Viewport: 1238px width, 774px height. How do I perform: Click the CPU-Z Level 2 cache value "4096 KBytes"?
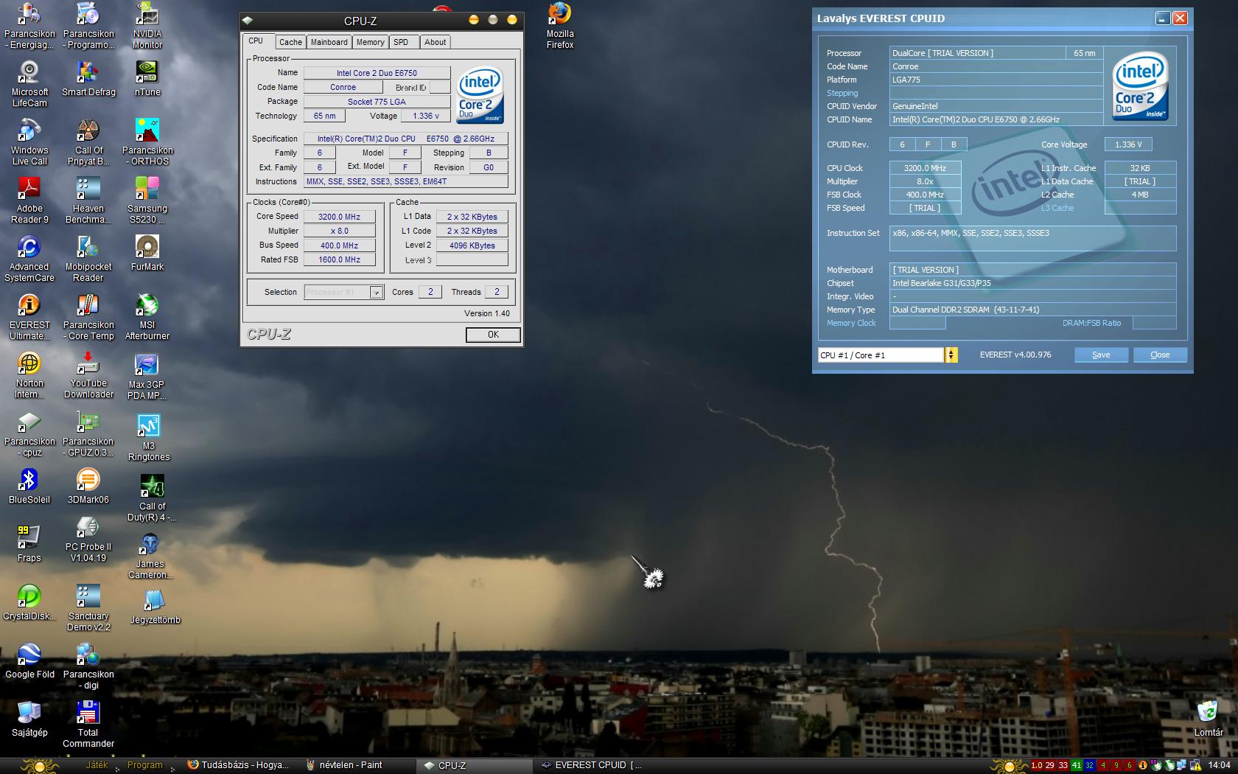pos(472,245)
